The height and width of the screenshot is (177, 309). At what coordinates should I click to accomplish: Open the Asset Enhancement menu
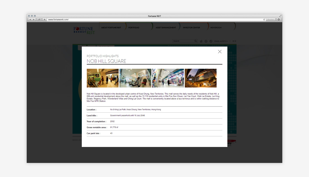[x=166, y=28]
